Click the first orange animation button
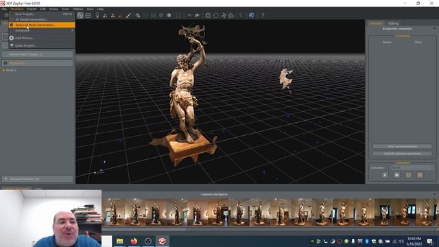The height and width of the screenshot is (247, 439). click(409, 175)
